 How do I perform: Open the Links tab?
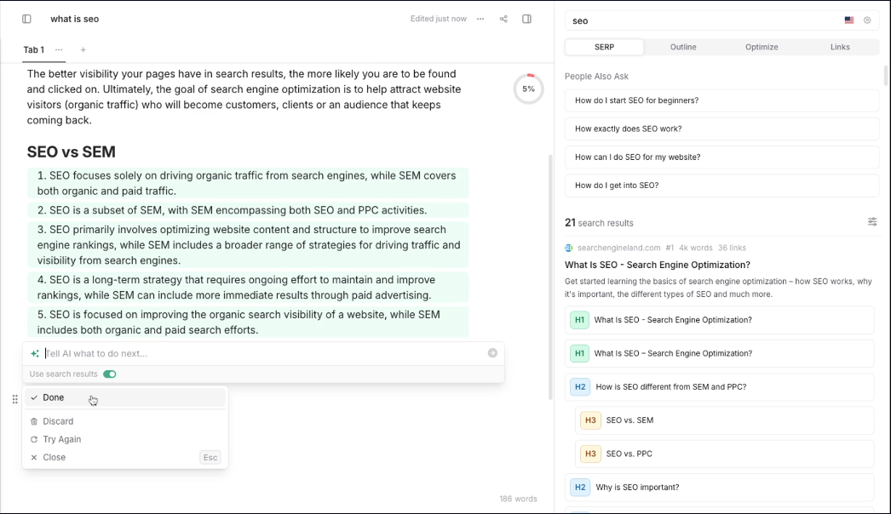click(840, 47)
